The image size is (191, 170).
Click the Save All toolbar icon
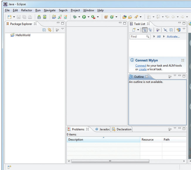(x=24, y=17)
